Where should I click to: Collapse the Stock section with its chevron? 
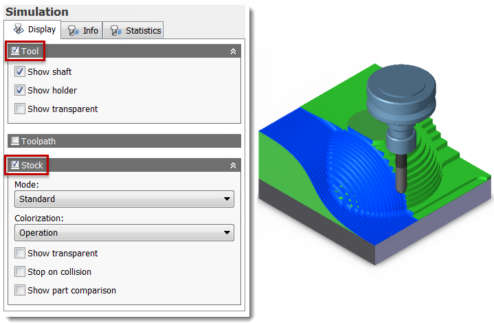pos(233,166)
